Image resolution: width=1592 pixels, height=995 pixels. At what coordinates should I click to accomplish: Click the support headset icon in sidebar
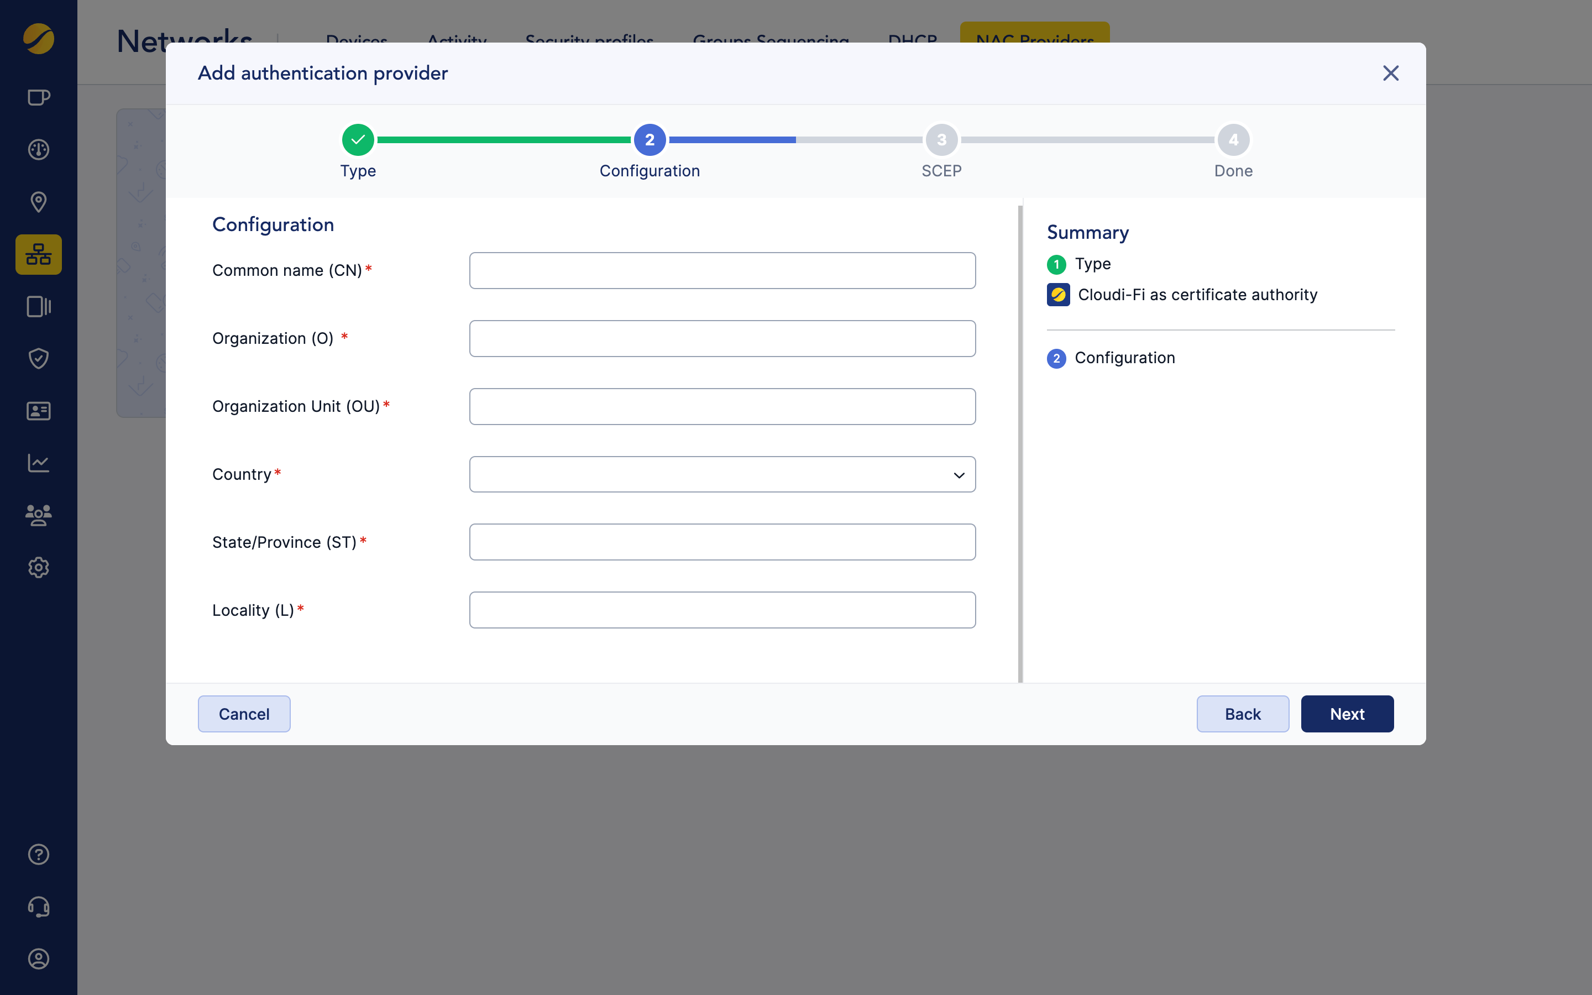[x=38, y=907]
